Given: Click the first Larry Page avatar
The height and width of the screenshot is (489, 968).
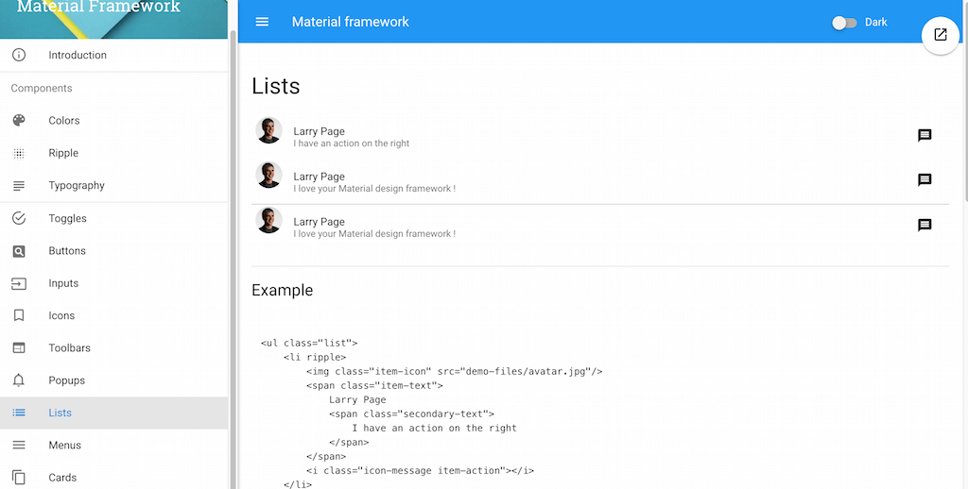Looking at the screenshot, I should click(x=269, y=131).
